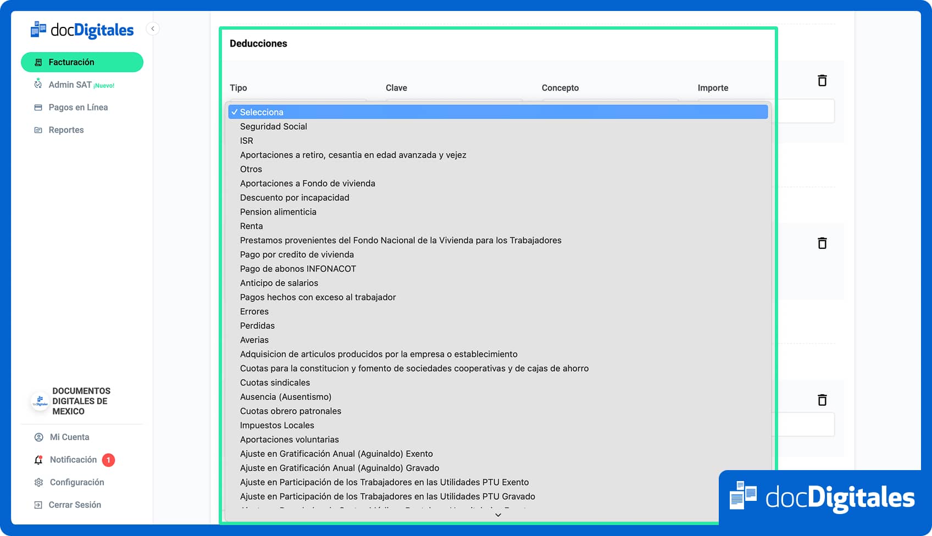
Task: Select the Errores option
Action: (x=498, y=312)
